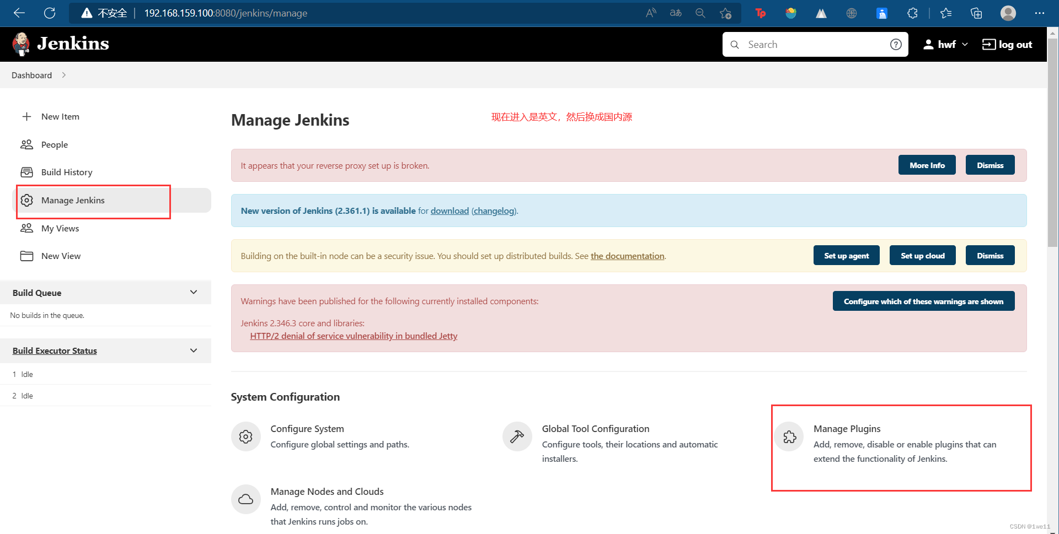Click the Manage Nodes cloud icon
Viewport: 1059px width, 534px height.
(246, 499)
